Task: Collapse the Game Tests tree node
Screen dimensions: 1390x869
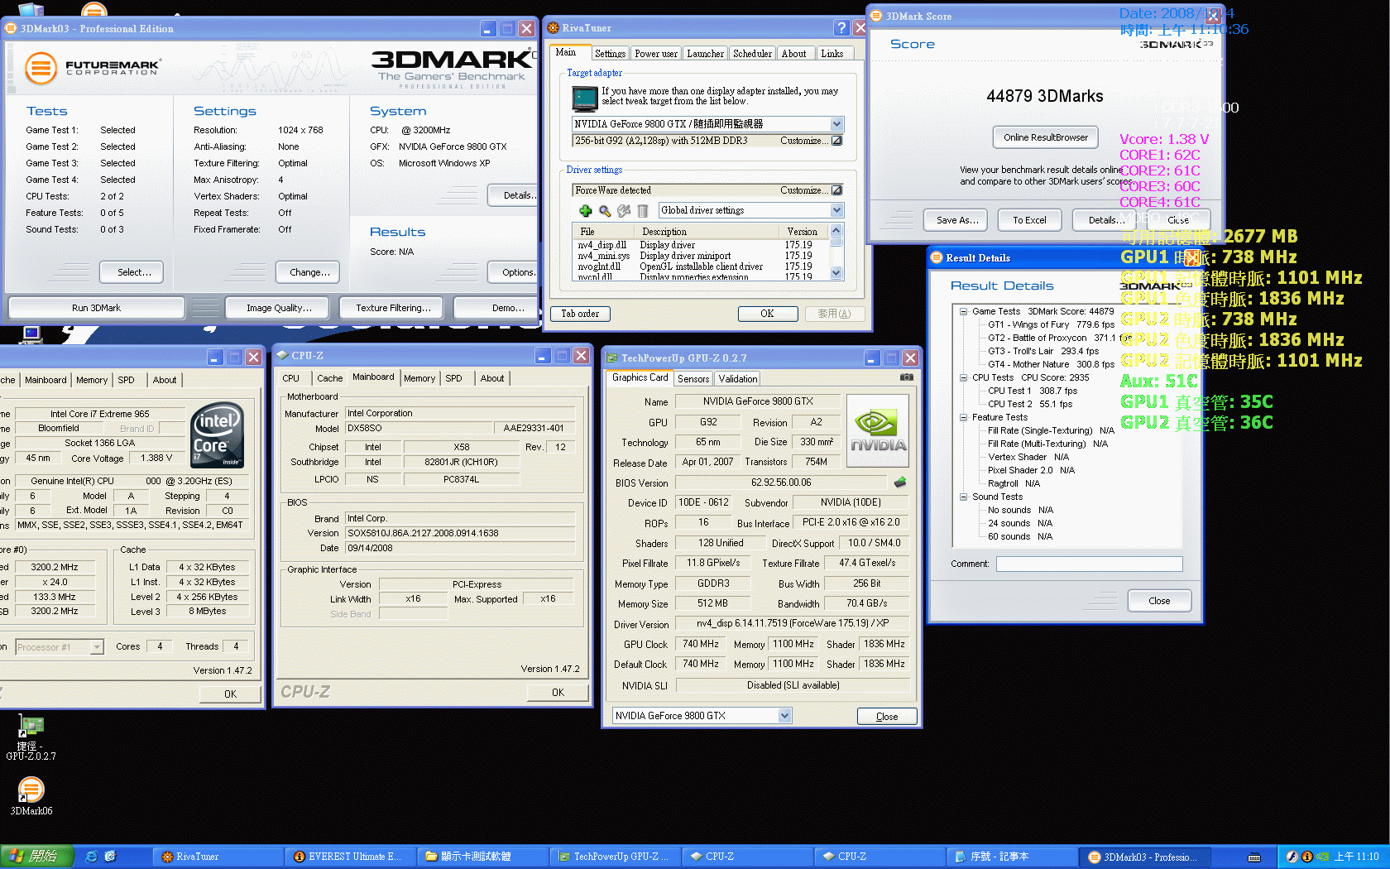Action: [x=964, y=311]
